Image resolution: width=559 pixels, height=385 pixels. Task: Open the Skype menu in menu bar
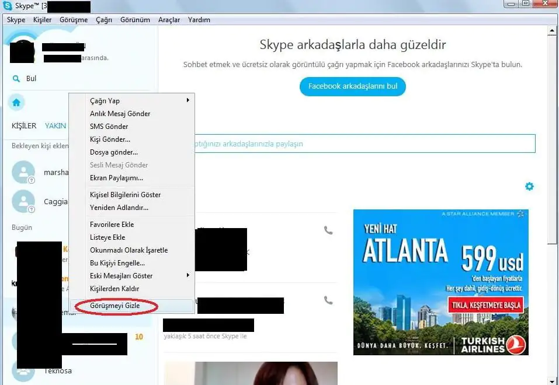pos(16,20)
